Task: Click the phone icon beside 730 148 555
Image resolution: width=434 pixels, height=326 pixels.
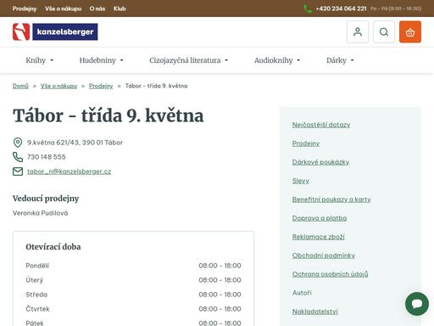Action: 18,157
